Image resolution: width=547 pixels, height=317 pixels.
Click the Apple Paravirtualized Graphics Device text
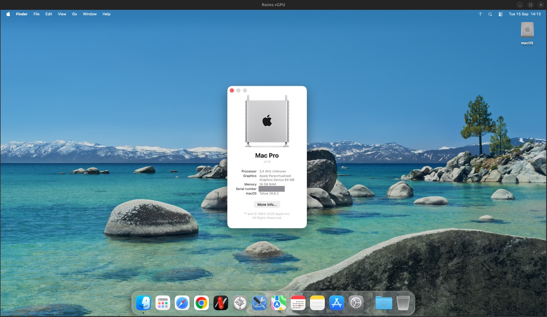[277, 178]
